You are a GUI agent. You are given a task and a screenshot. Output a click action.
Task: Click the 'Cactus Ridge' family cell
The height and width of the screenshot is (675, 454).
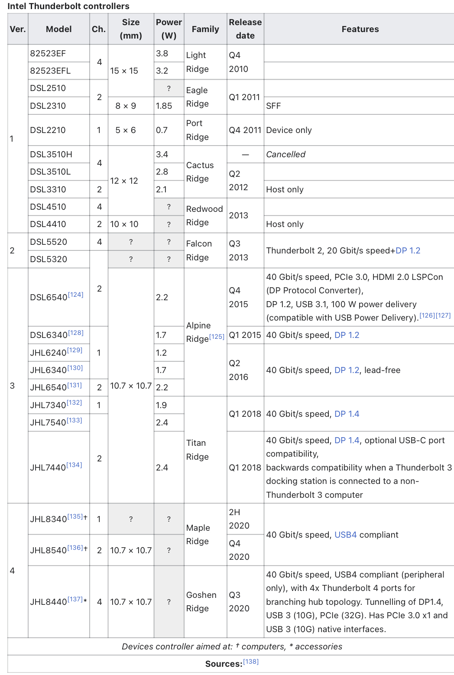tap(205, 172)
